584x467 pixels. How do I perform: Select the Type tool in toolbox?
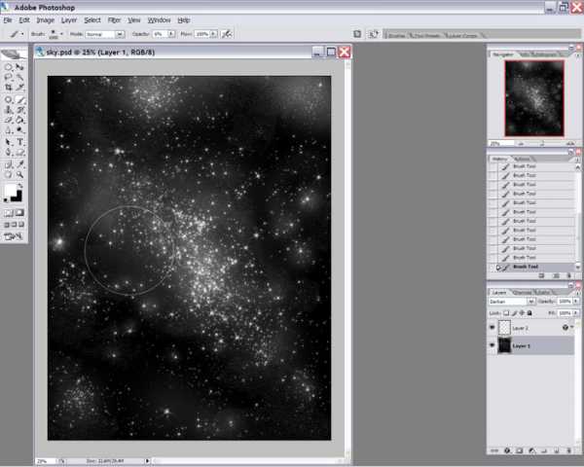pyautogui.click(x=20, y=142)
